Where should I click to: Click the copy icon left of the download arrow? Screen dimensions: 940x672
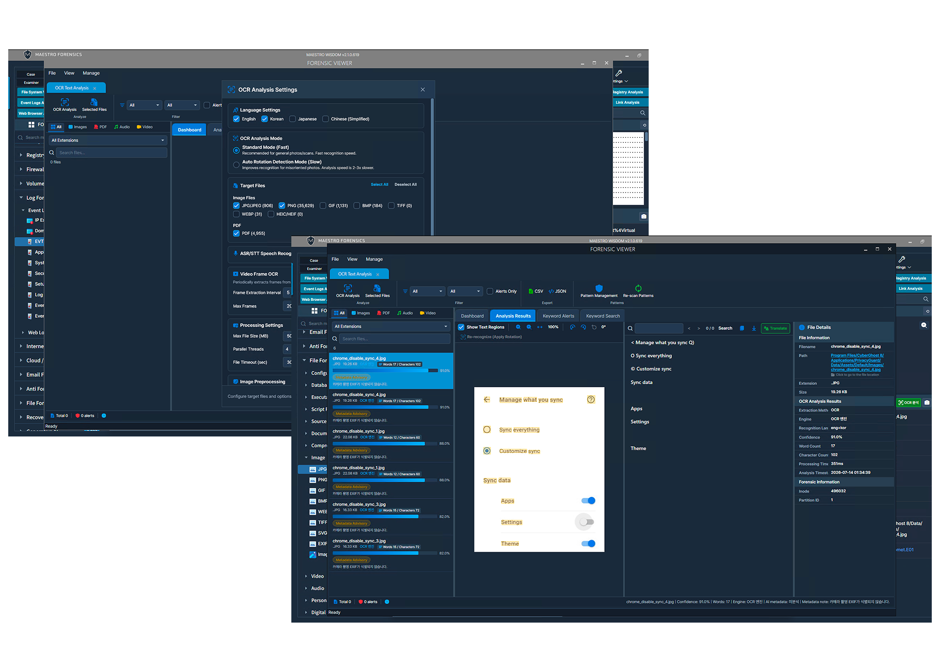[x=742, y=328]
